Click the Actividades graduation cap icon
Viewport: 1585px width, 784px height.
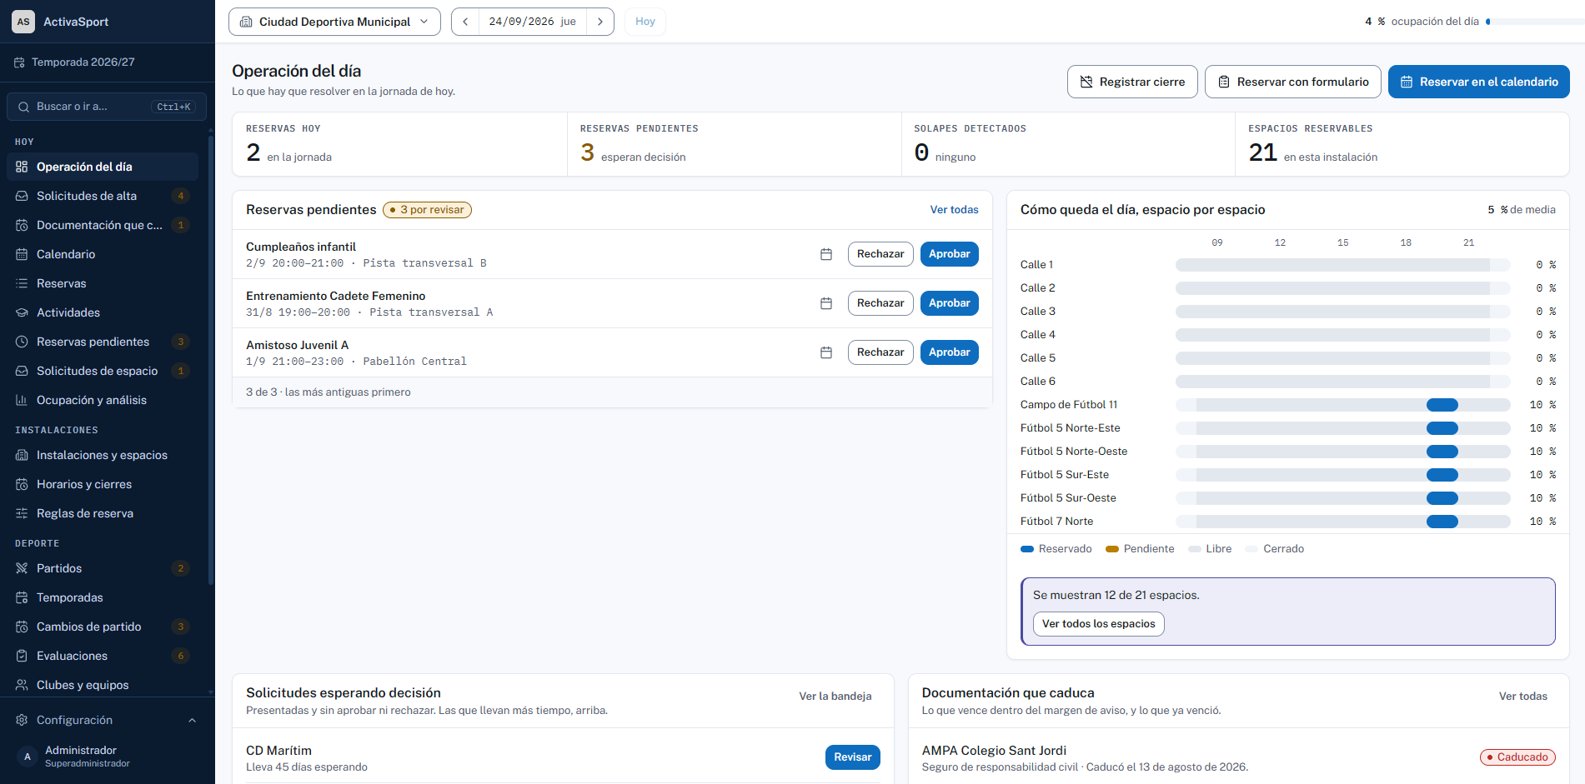tap(22, 312)
